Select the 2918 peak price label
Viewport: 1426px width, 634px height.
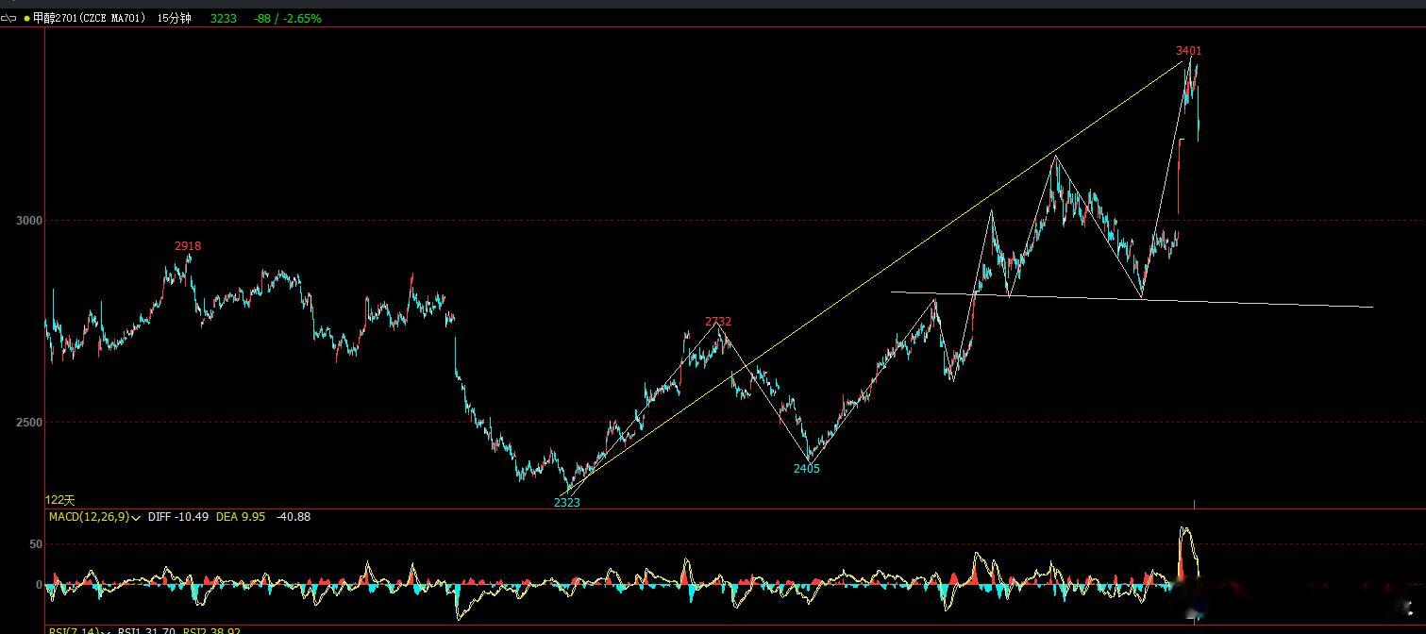(188, 246)
